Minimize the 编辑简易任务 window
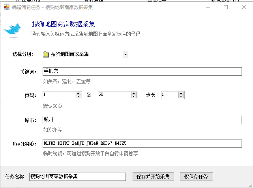The image size is (253, 188). pos(208,7)
